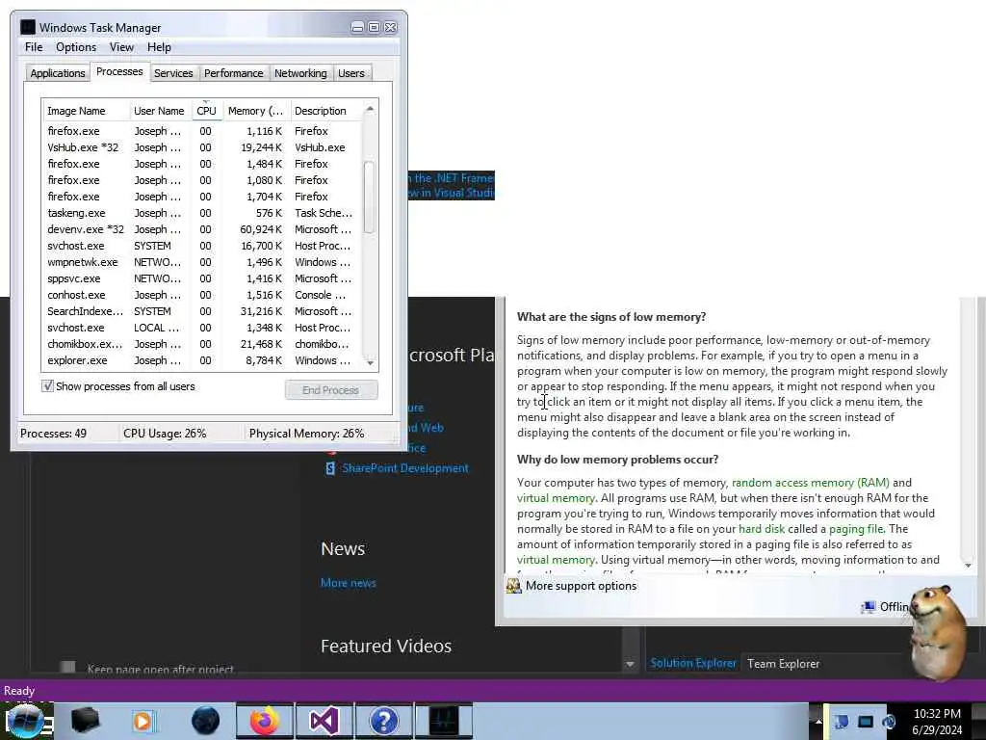
Task: Select the Processes tab
Action: [119, 71]
